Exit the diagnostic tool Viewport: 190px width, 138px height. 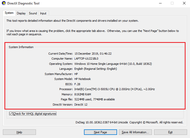(171, 132)
